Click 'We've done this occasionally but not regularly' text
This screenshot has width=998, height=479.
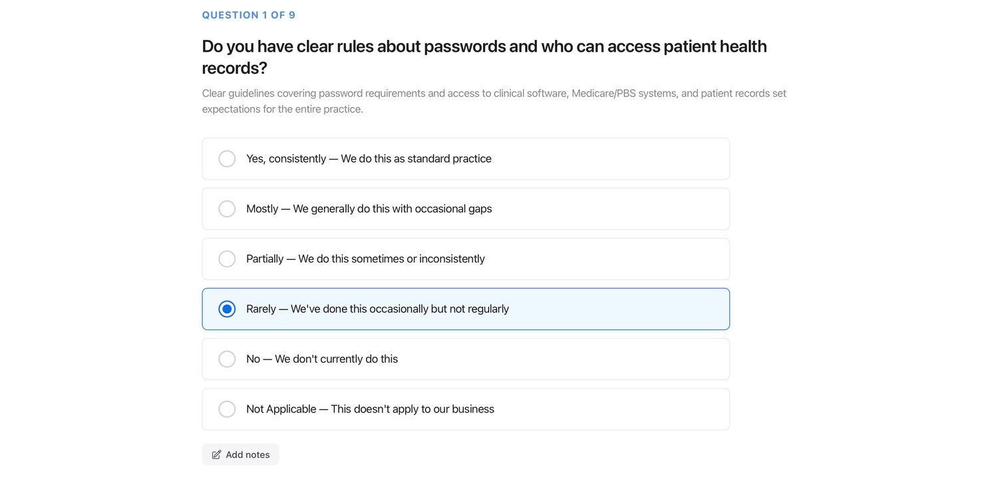click(400, 309)
